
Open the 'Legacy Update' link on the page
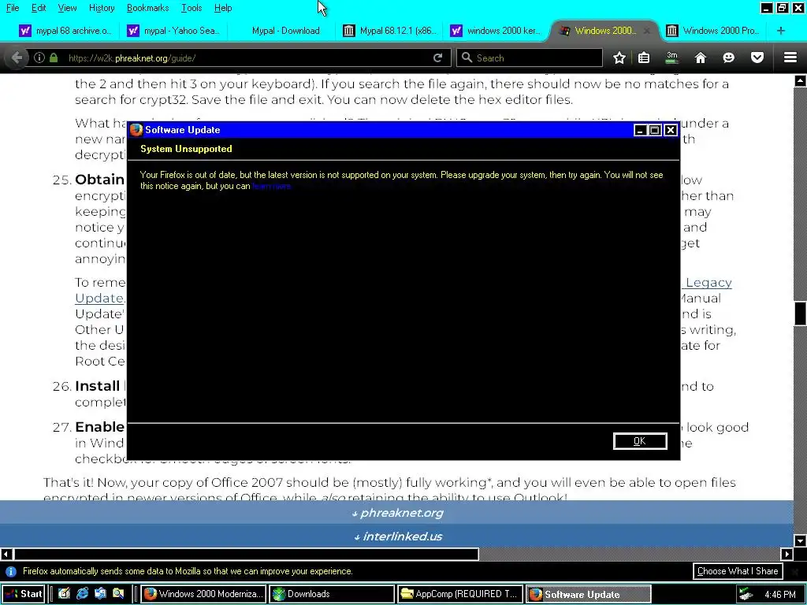[708, 283]
